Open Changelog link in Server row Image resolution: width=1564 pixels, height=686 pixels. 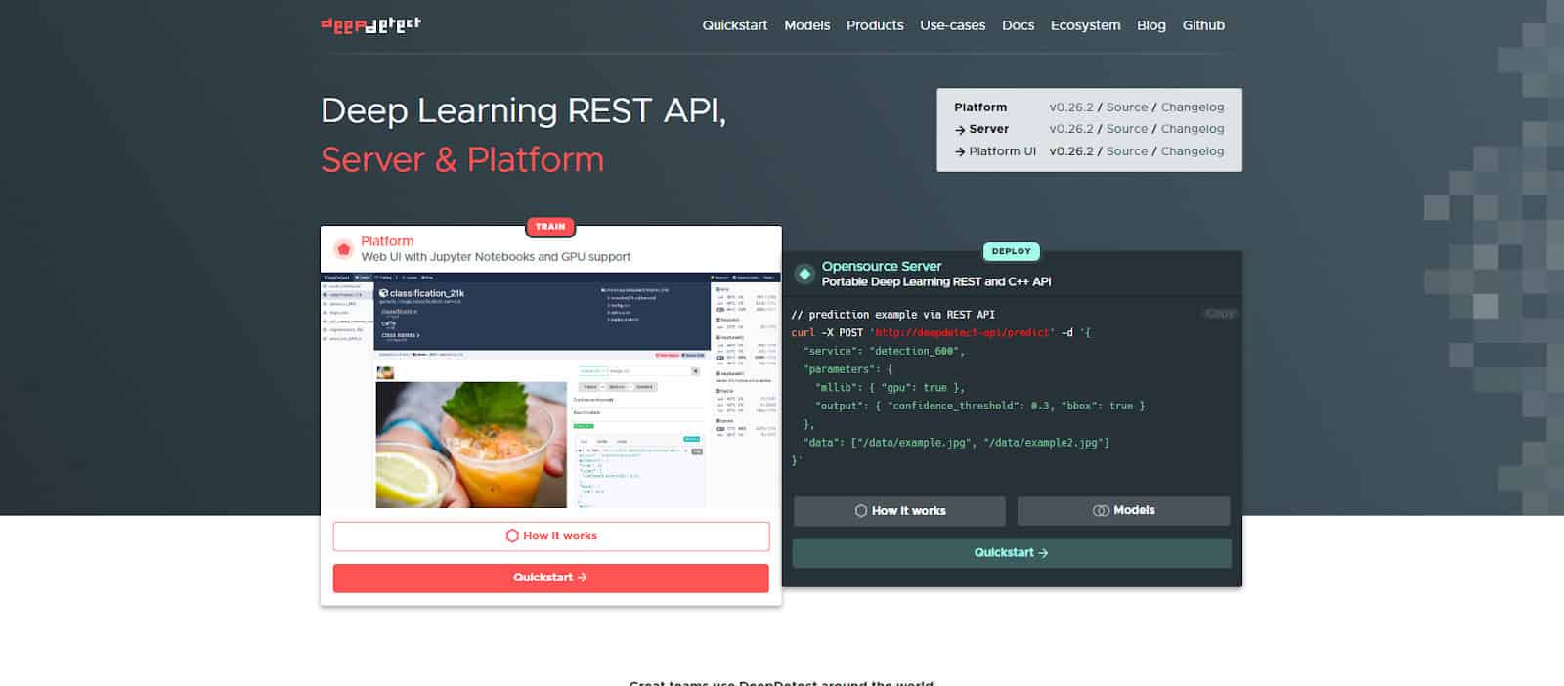(x=1192, y=129)
